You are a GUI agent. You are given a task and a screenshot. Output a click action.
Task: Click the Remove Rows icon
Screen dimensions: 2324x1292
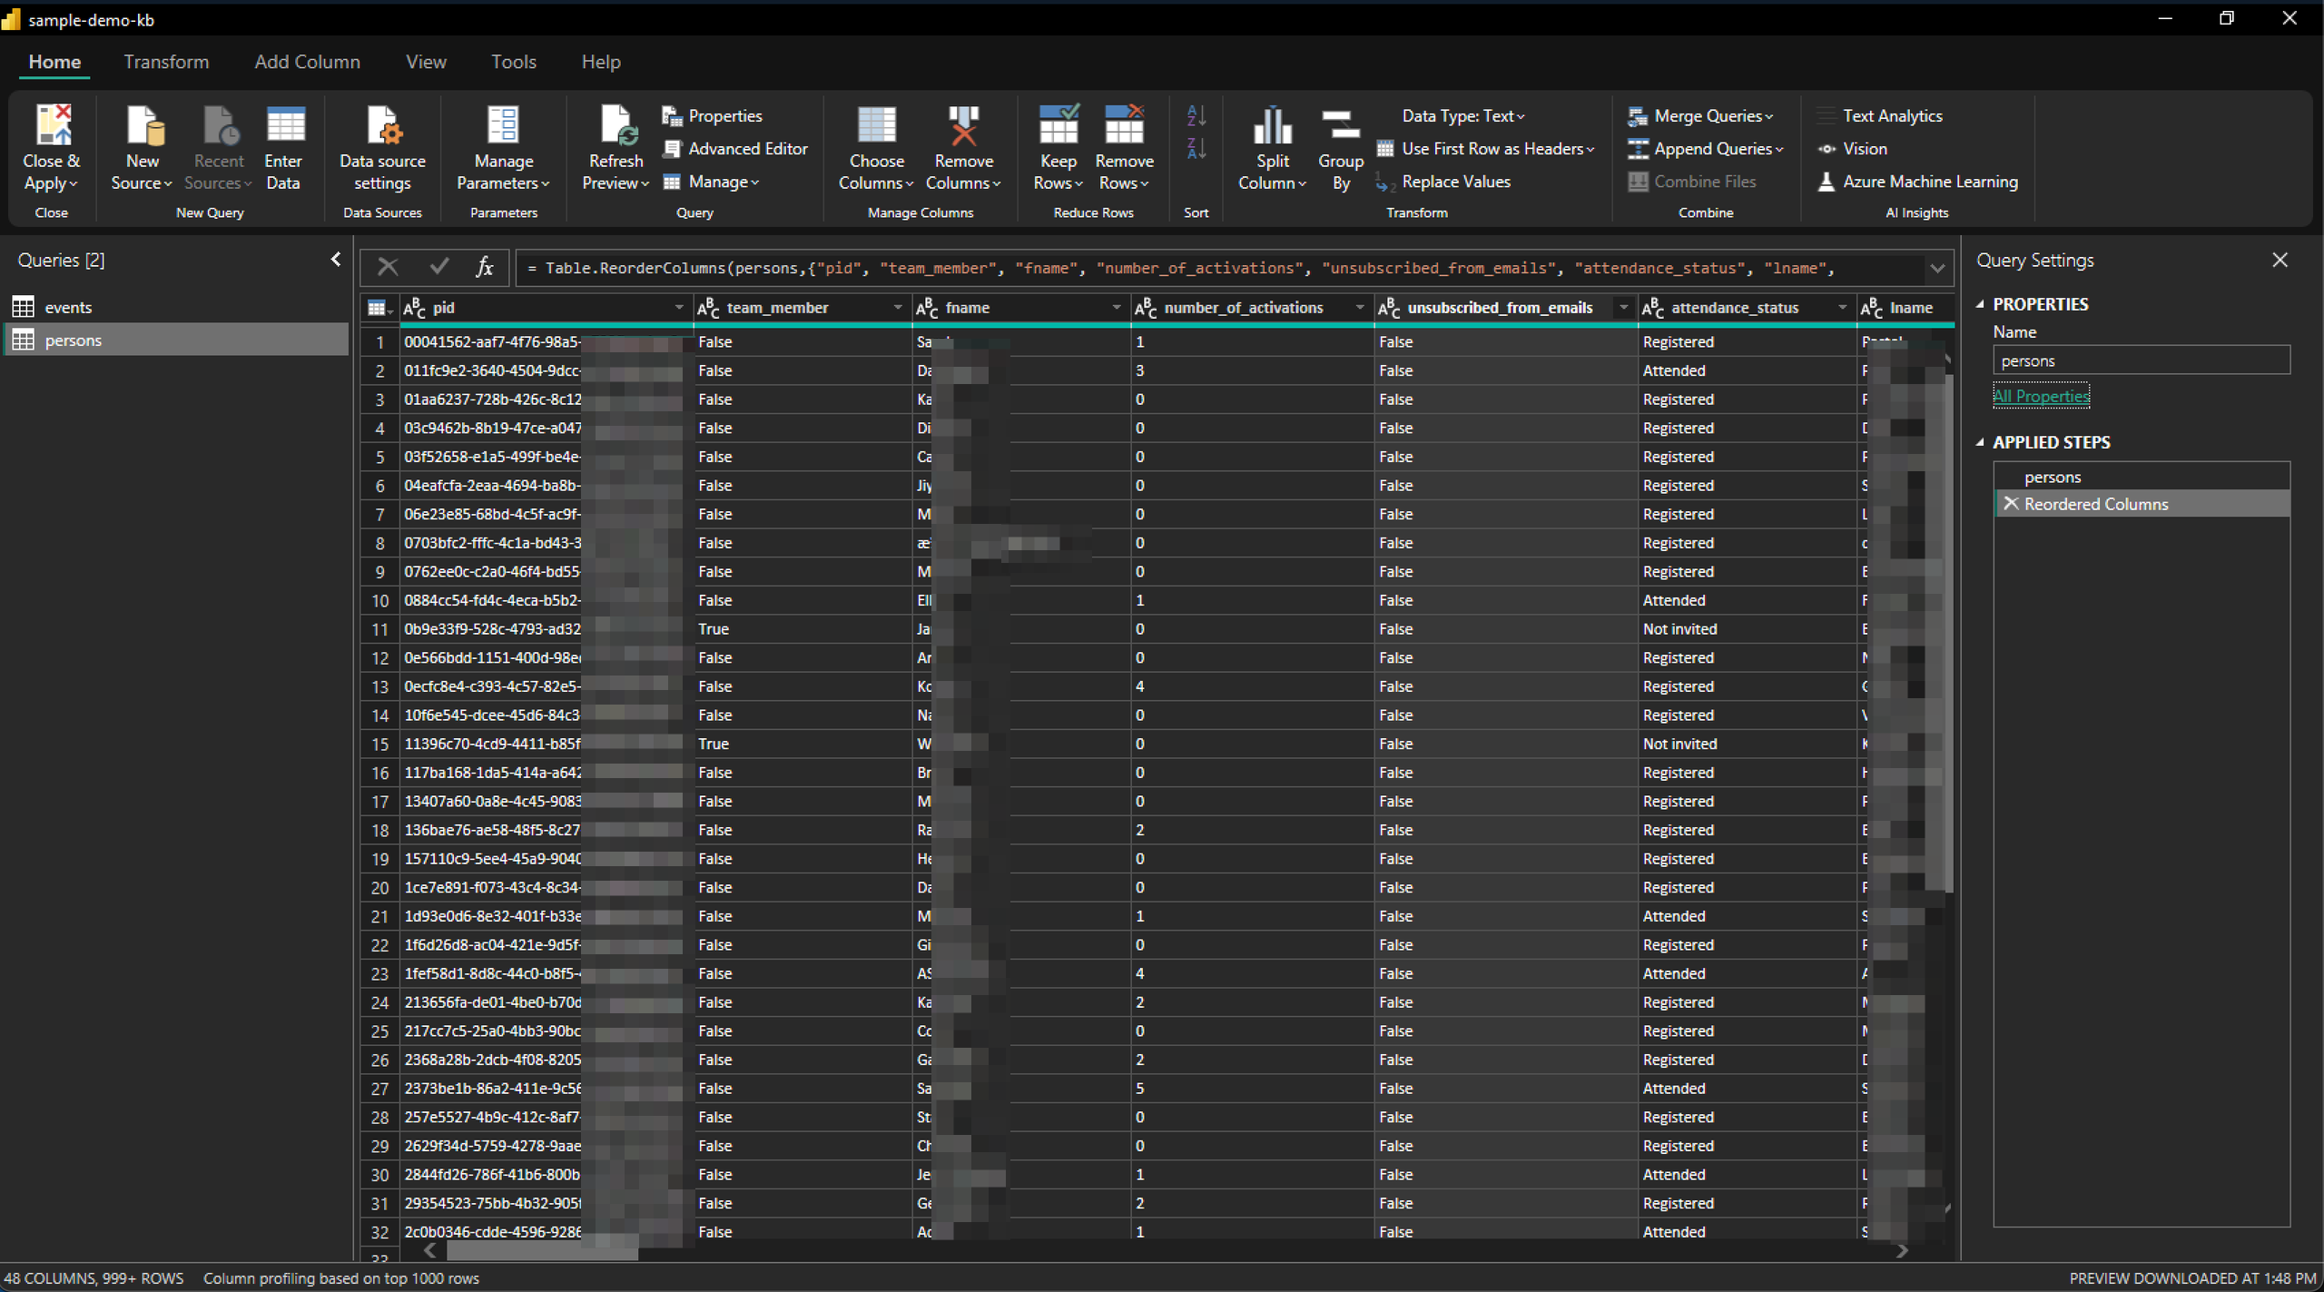[x=1124, y=125]
